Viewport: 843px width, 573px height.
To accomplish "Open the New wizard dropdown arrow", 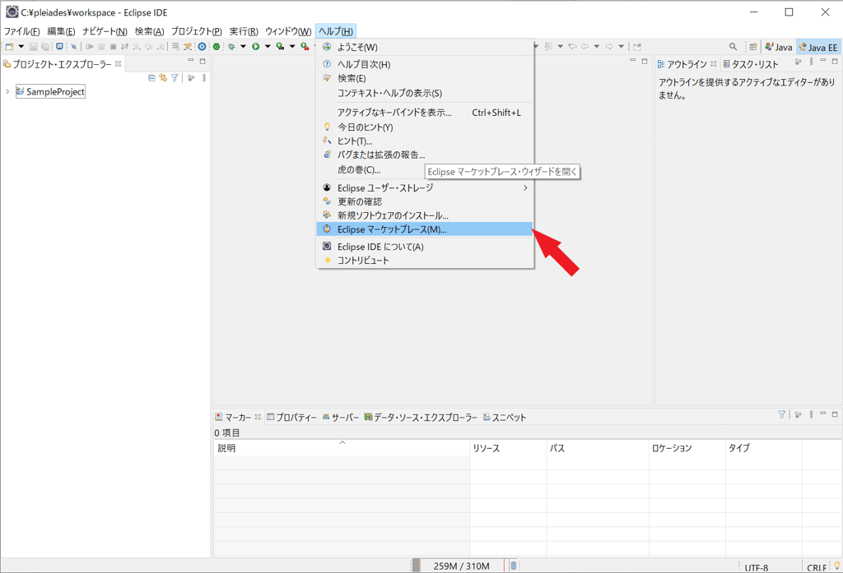I will click(21, 47).
